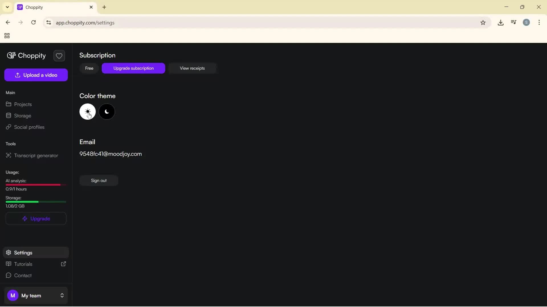The width and height of the screenshot is (547, 307).
Task: Click the heart icon beside the Choppity logo
Action: [59, 56]
